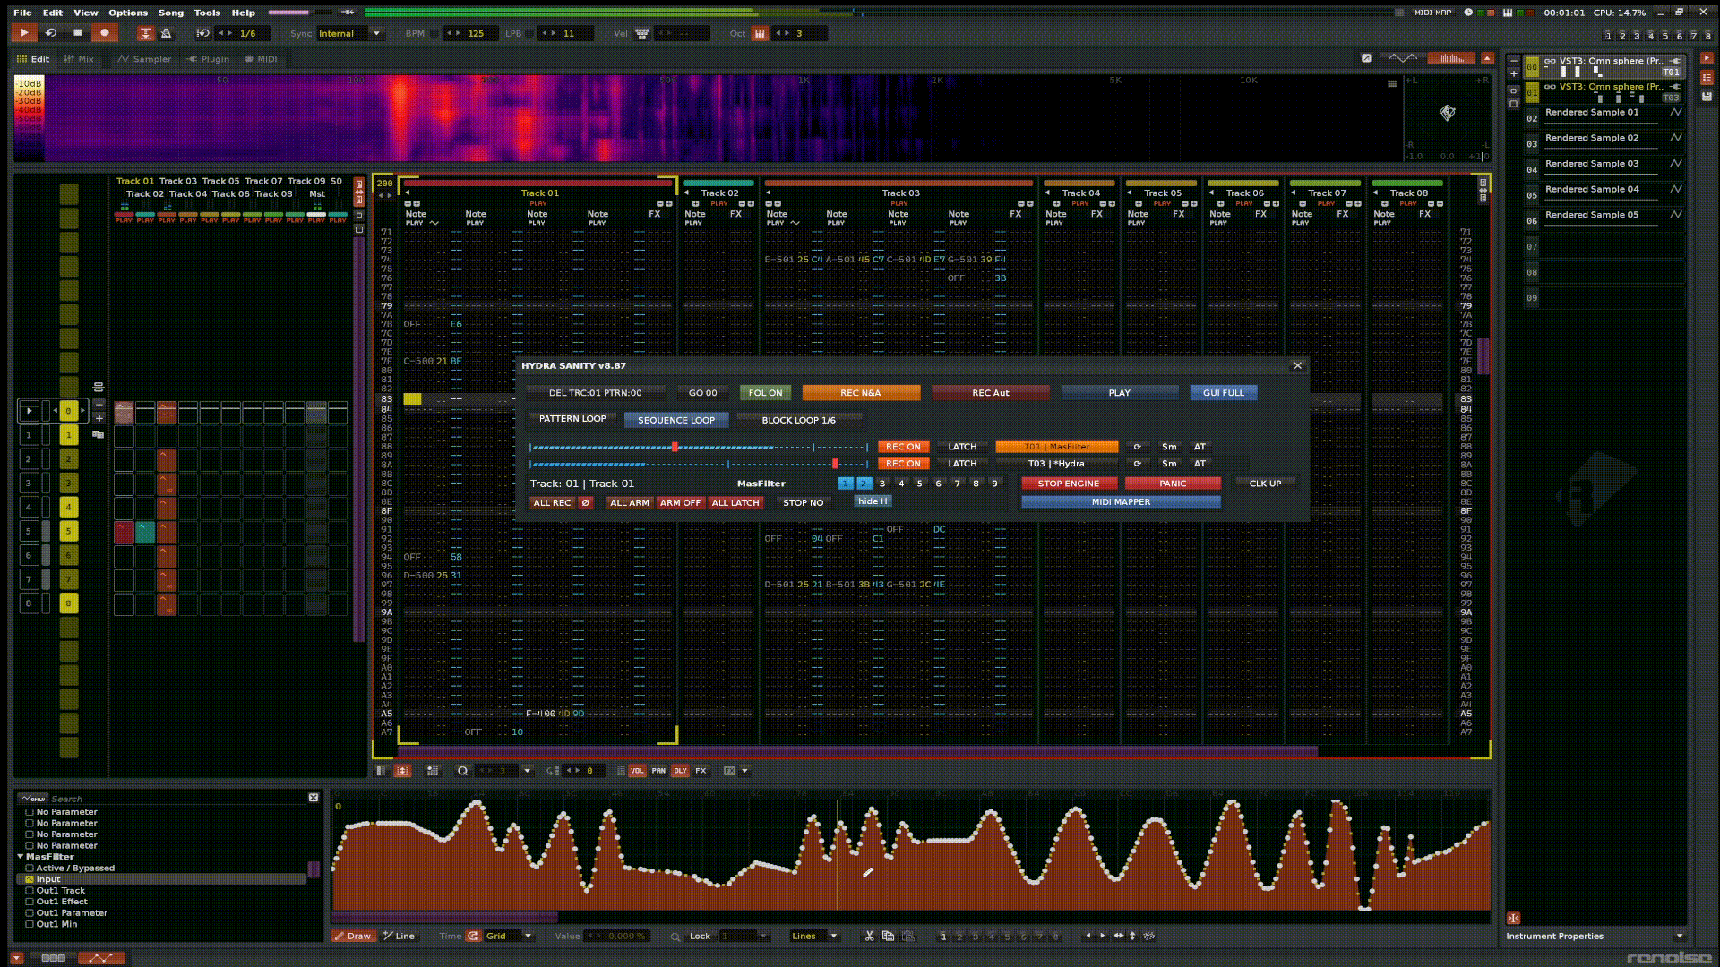Switch to the Sampler tab
This screenshot has width=1720, height=967.
[x=144, y=59]
